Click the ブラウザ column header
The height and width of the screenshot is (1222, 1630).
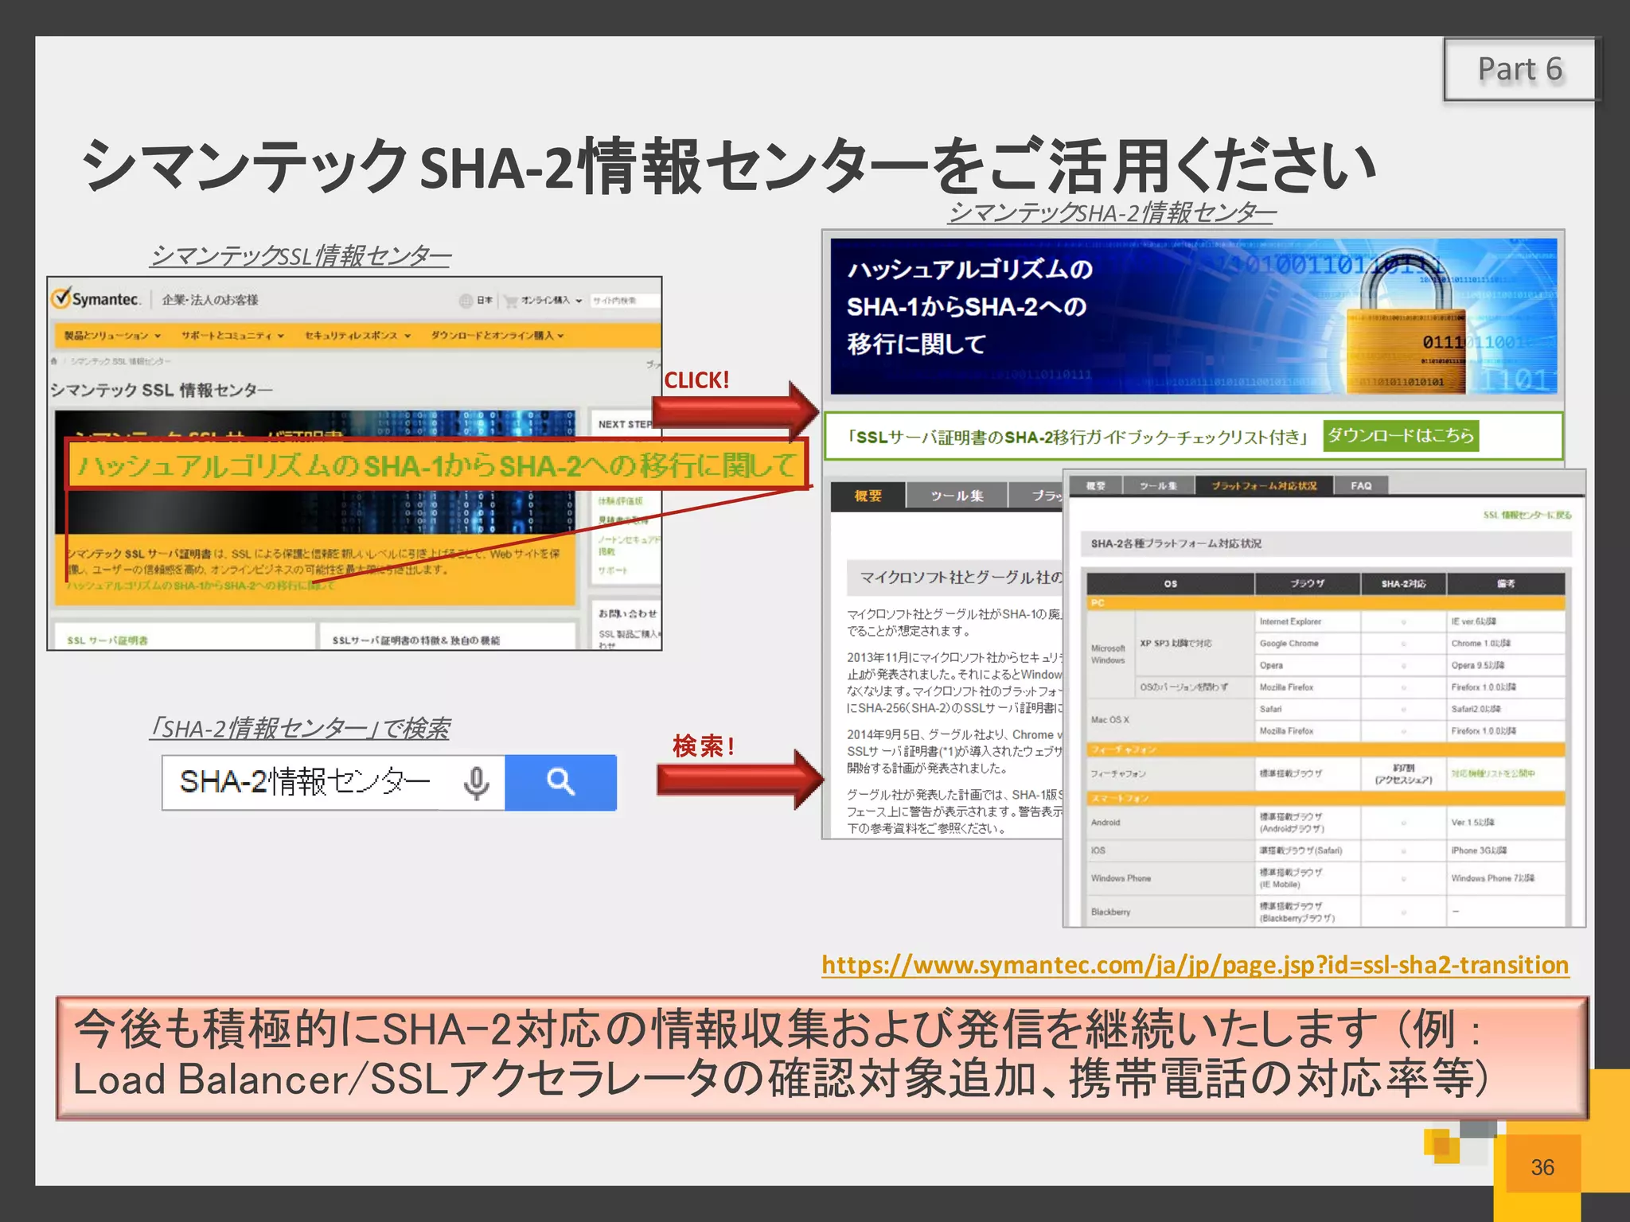pos(1308,584)
